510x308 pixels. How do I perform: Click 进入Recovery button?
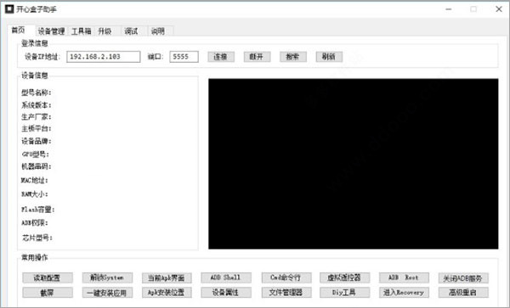coord(404,293)
